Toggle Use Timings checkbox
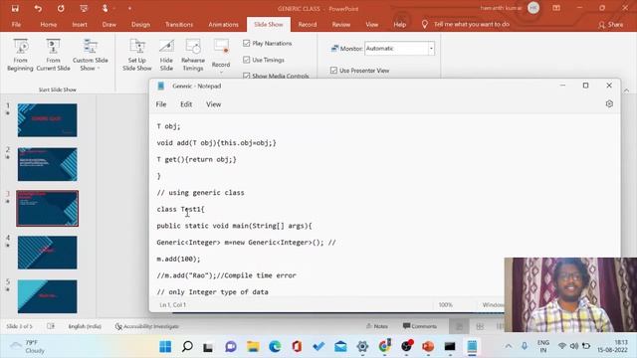637x358 pixels. pos(247,60)
